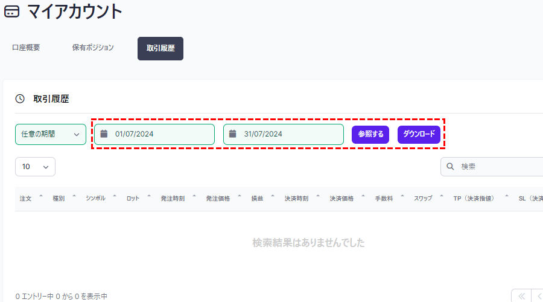Screen dimensions: 543x302
Task: Click the 発注価格 column header
Action: coord(218,199)
